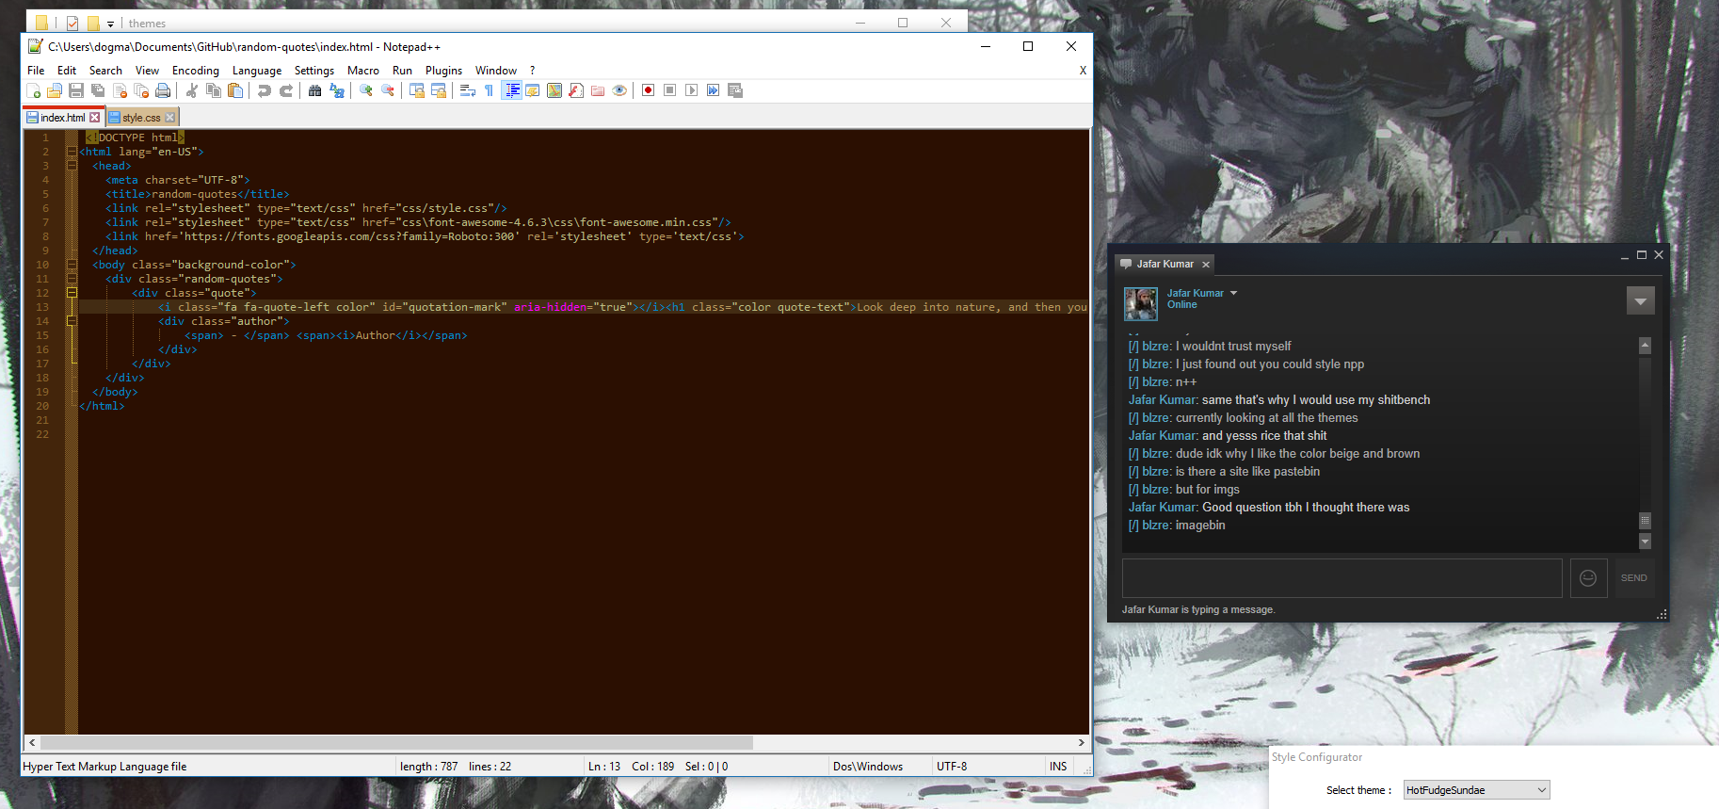This screenshot has width=1719, height=809.
Task: Click the editor horizontal scrollbar
Action: pos(555,742)
